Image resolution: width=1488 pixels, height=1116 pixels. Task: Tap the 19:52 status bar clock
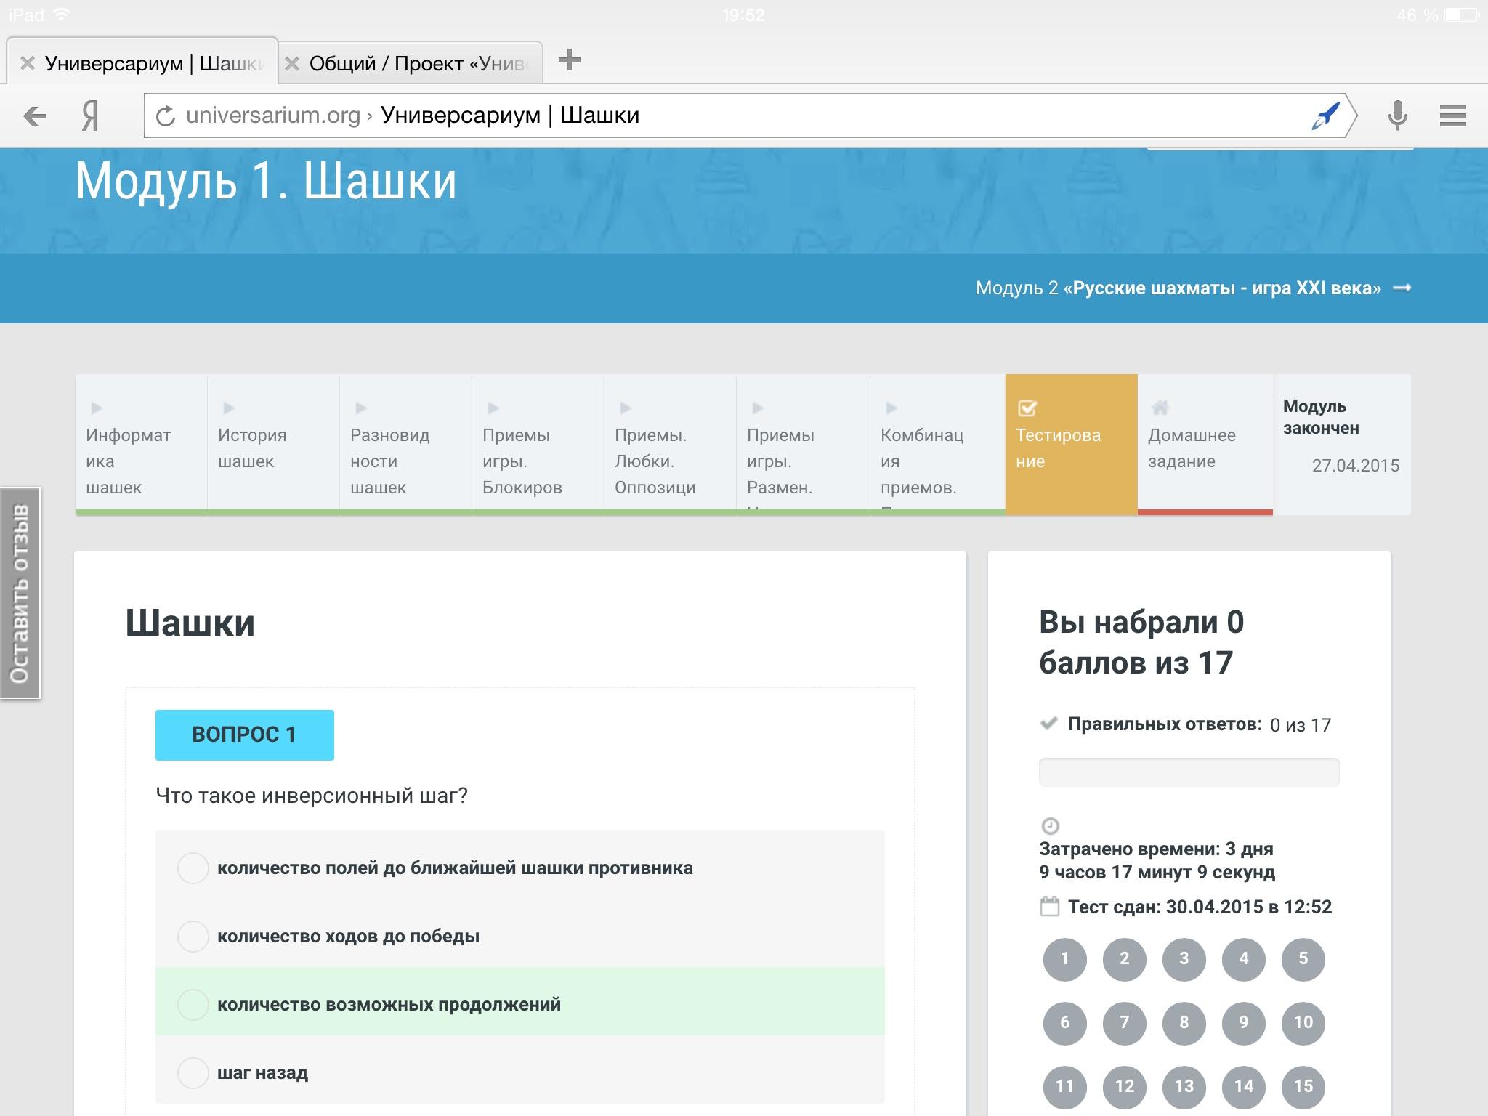pyautogui.click(x=743, y=15)
